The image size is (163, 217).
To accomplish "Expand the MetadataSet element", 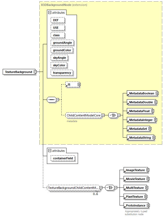I will click(150, 129).
